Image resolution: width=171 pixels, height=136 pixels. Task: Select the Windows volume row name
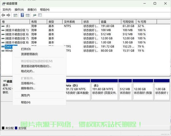[9, 51]
